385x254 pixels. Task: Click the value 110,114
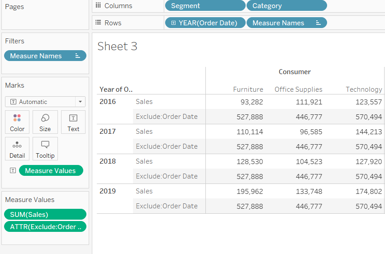250,132
